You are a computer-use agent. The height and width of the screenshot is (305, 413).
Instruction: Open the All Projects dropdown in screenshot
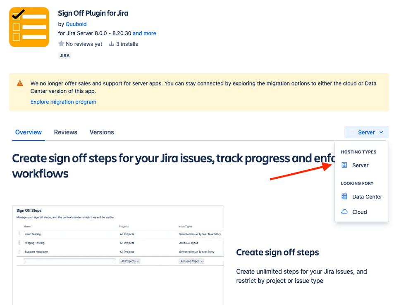coord(130,261)
